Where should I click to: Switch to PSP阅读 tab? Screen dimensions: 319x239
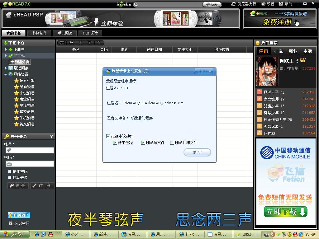(90, 33)
